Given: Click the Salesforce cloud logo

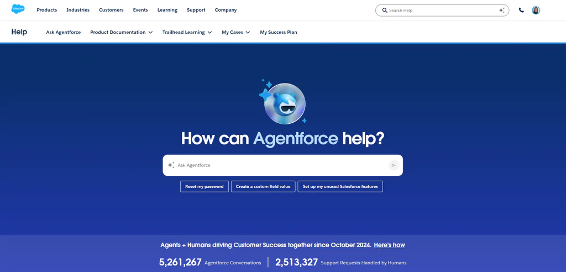Looking at the screenshot, I should pyautogui.click(x=18, y=9).
